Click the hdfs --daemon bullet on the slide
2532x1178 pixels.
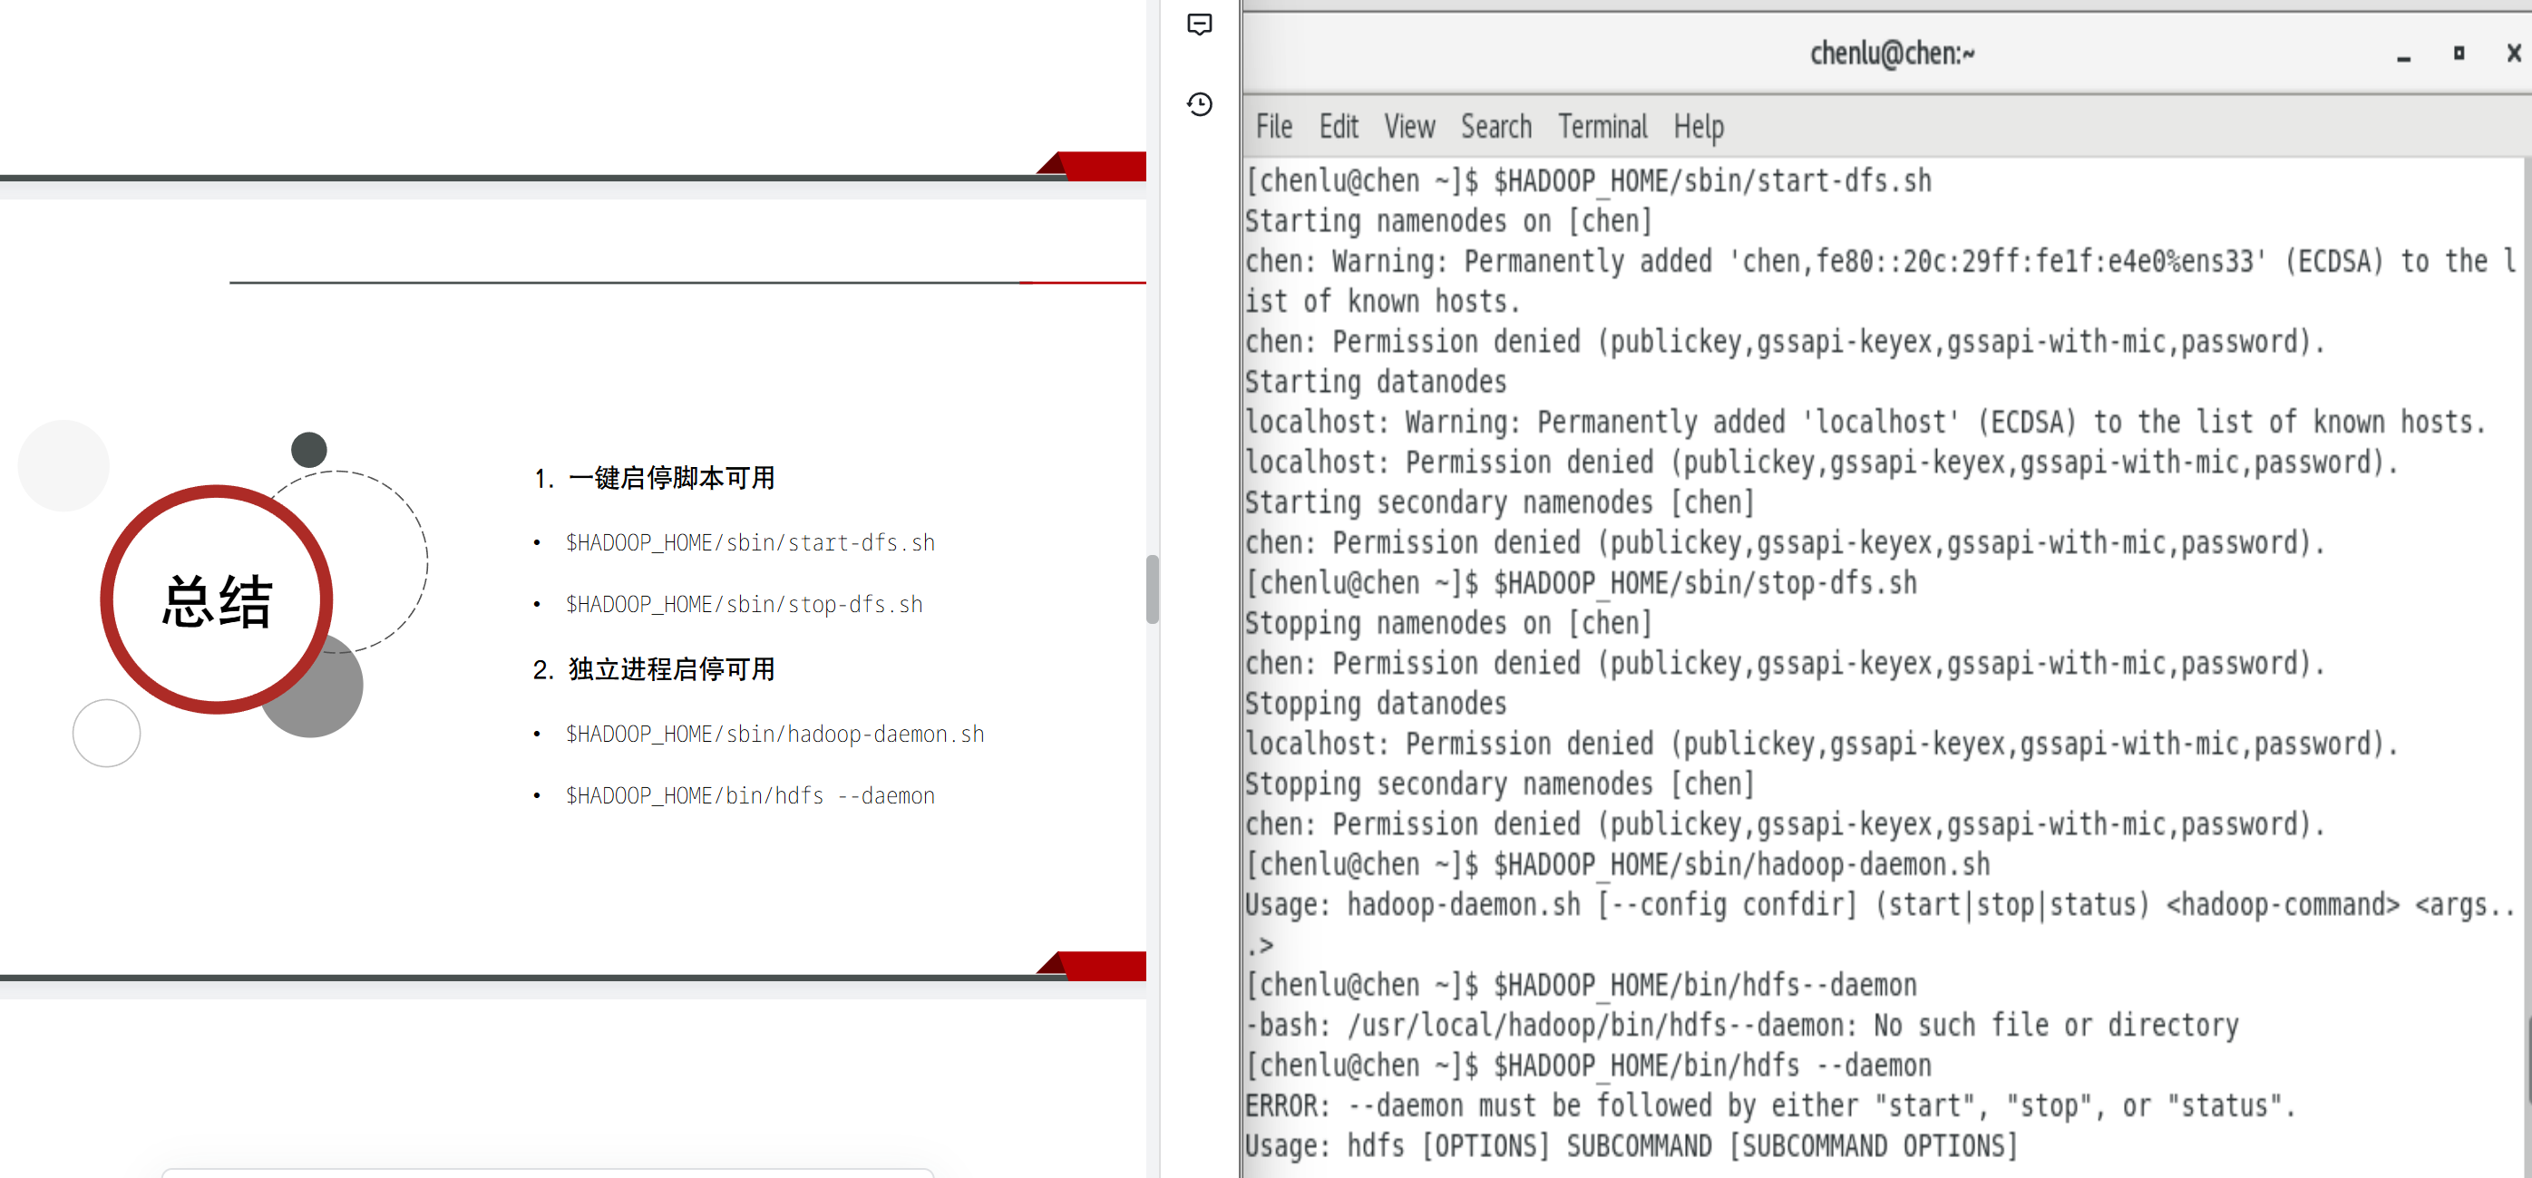click(749, 796)
